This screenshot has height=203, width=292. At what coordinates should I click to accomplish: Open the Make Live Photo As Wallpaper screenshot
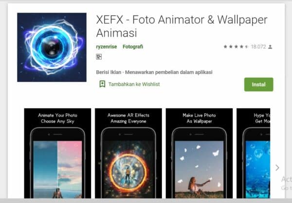point(199,153)
